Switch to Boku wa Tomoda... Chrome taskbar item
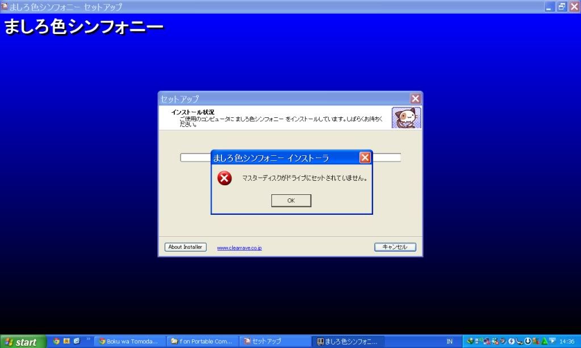The image size is (581, 348). point(130,342)
